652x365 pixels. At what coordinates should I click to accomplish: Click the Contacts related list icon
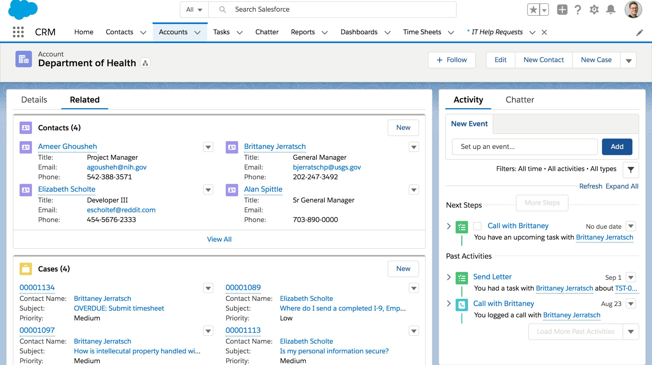[26, 128]
